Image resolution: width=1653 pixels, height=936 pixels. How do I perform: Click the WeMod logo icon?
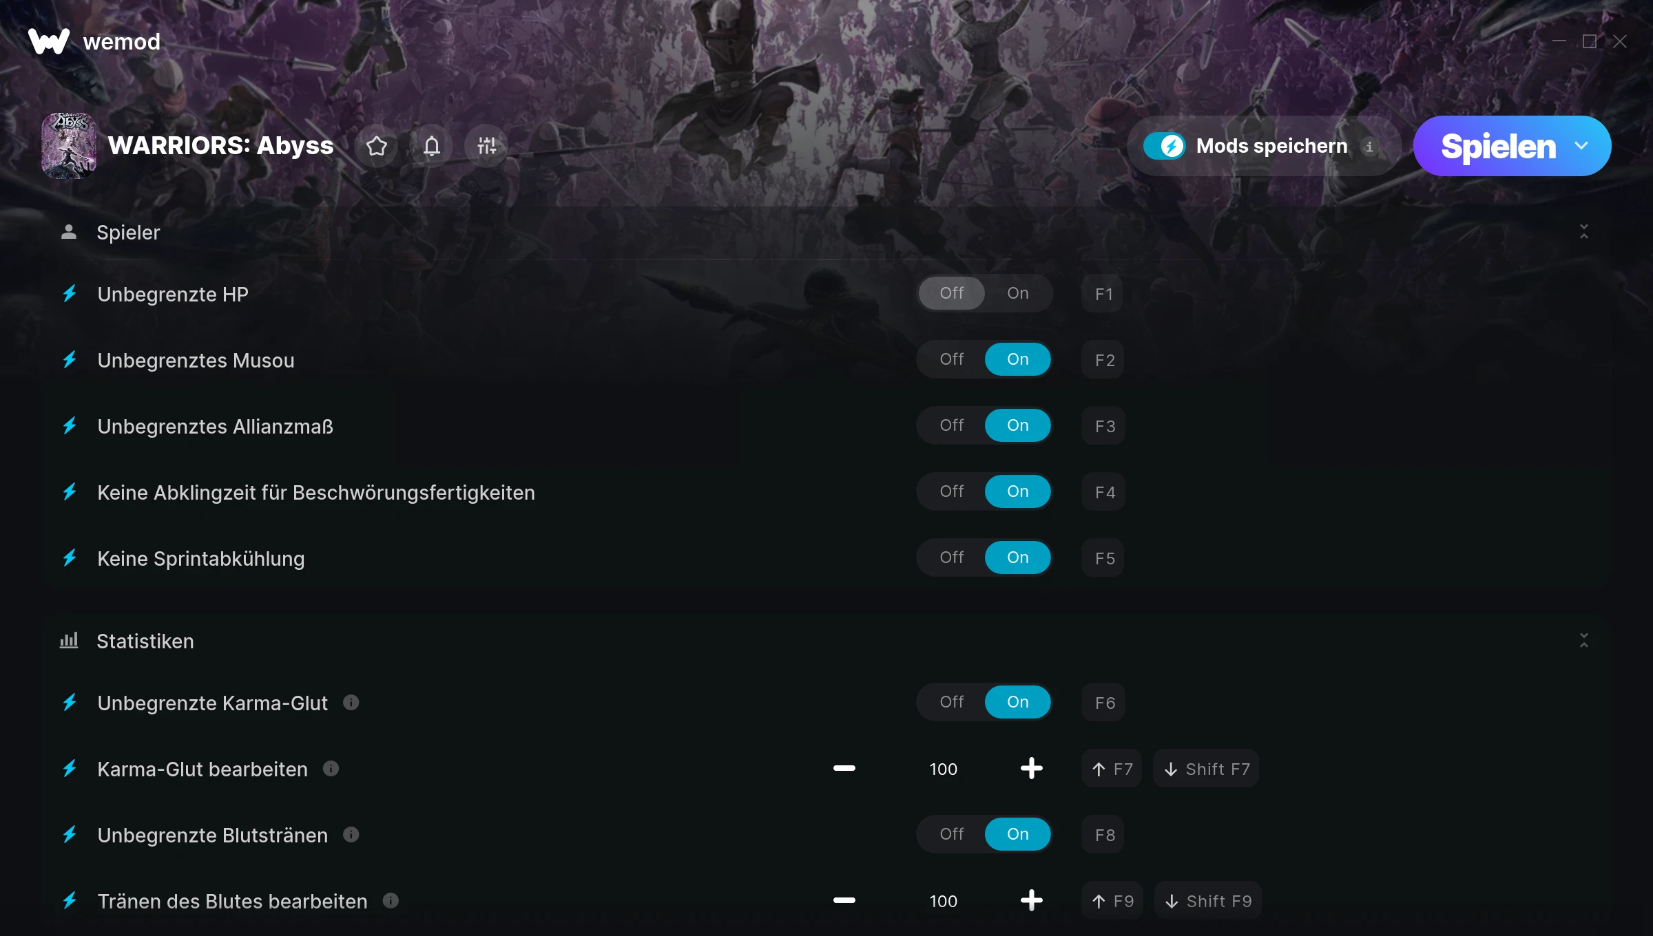49,41
